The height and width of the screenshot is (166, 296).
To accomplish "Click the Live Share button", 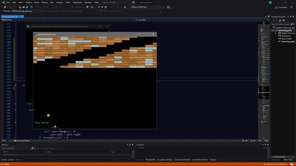I will 281,7.
